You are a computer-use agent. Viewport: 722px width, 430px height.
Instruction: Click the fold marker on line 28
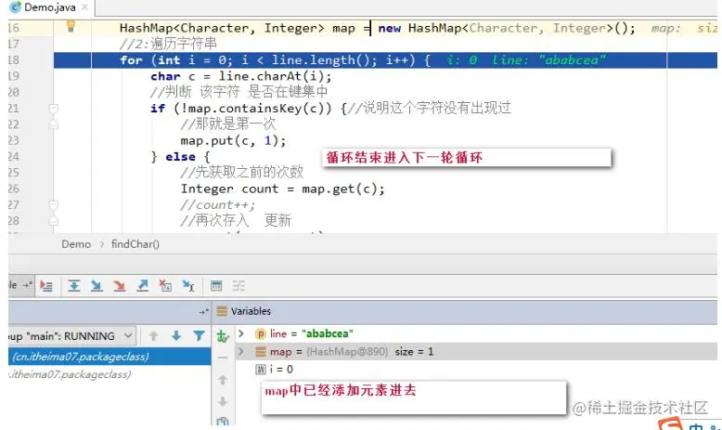(54, 220)
